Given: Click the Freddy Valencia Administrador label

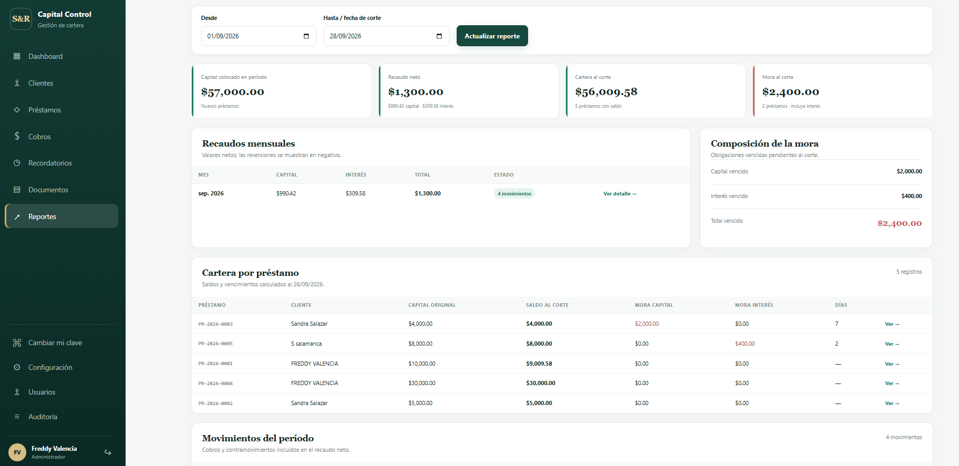Looking at the screenshot, I should pyautogui.click(x=54, y=452).
